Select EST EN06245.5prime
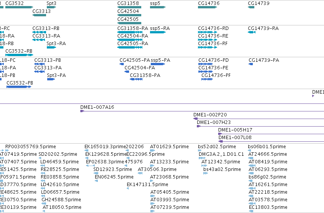The width and height of the screenshot is (324, 213). tap(96, 181)
